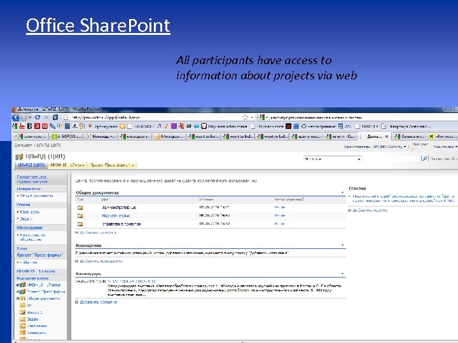458x343 pixels.
Task: Select the ЦПиПД (ЦКП) top navigation tab
Action: tap(31, 165)
